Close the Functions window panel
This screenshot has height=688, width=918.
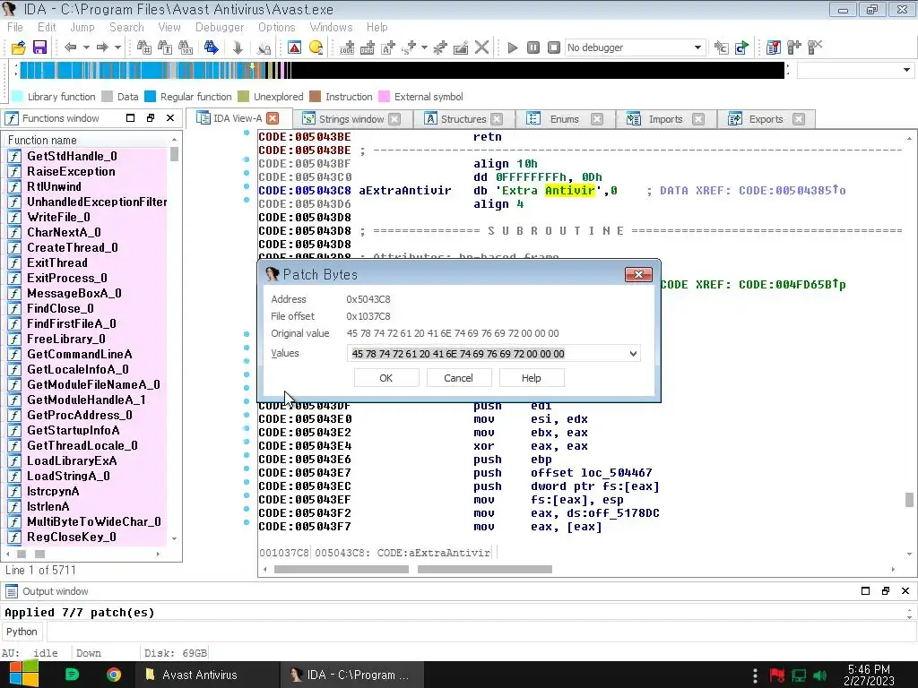point(170,117)
